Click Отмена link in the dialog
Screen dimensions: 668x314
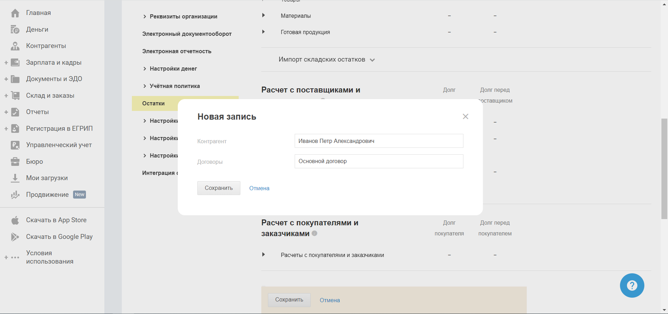(x=259, y=188)
